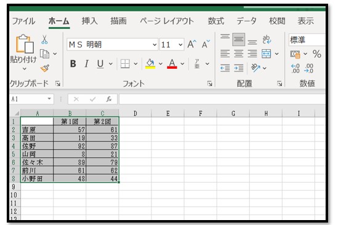The width and height of the screenshot is (341, 225).
Task: Expand underline style arrow
Action: pyautogui.click(x=111, y=64)
